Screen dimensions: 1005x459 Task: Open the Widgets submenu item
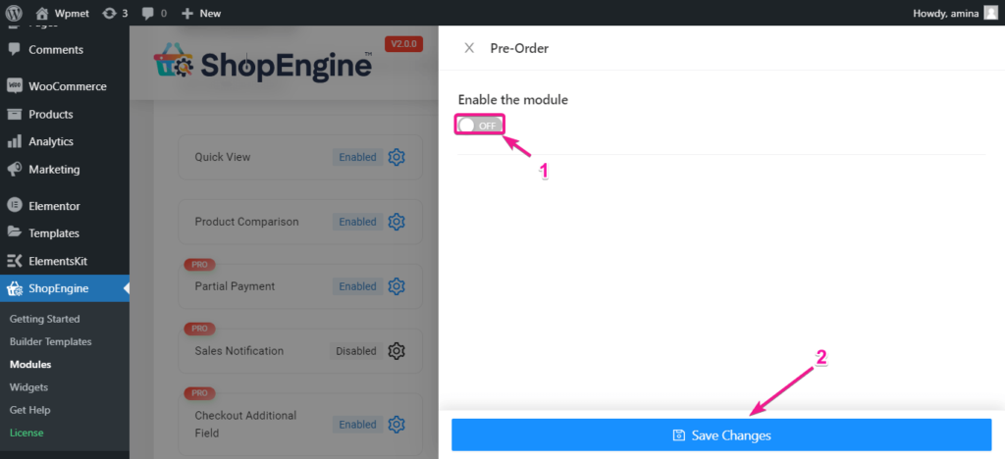[28, 387]
